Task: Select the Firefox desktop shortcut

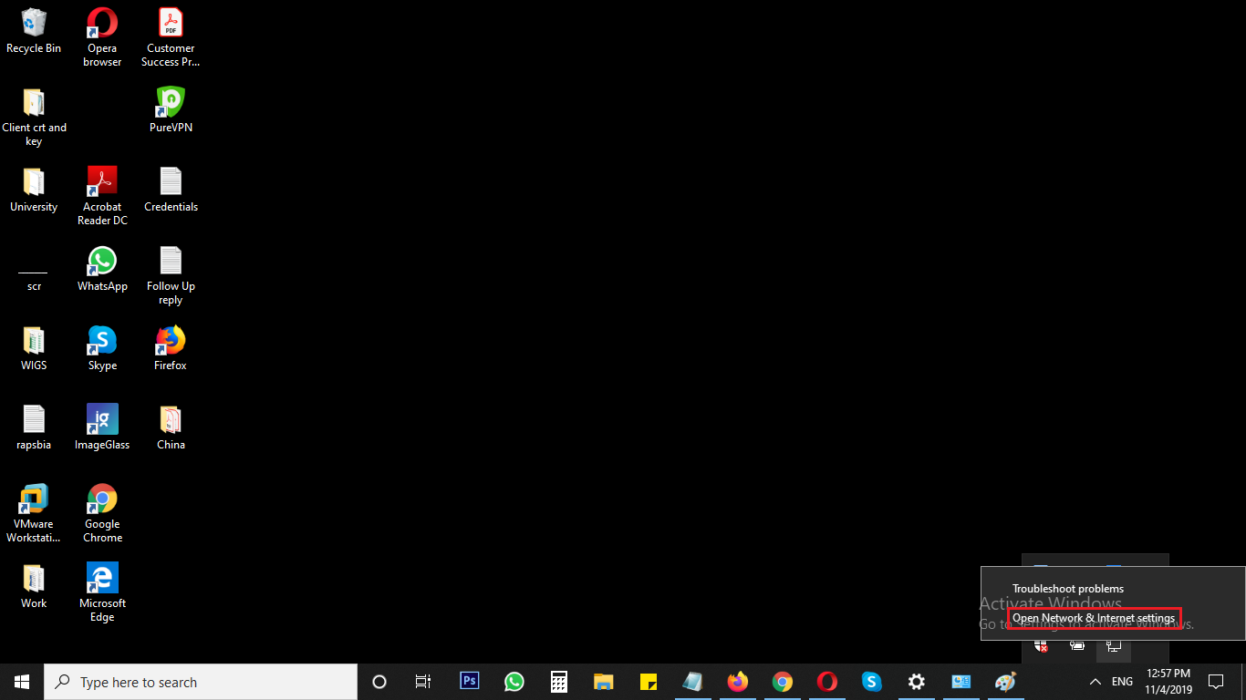Action: (171, 348)
